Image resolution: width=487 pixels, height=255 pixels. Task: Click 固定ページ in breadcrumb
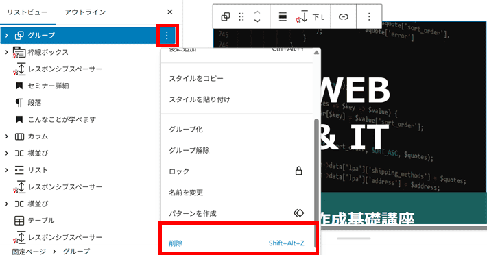coord(29,251)
